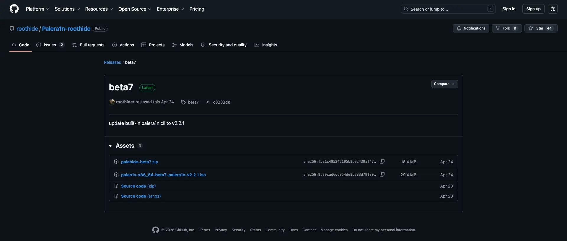Viewport: 567px width, 241px height.
Task: Click the search magnifier icon
Action: 406,9
